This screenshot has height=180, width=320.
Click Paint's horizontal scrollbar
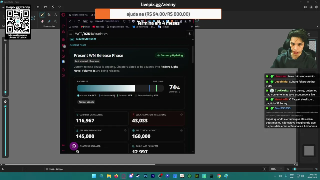click(80, 164)
